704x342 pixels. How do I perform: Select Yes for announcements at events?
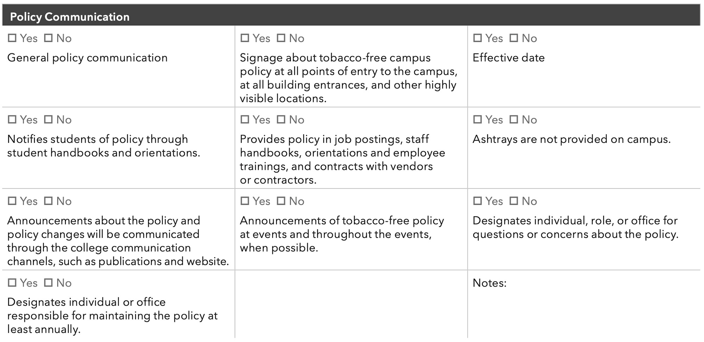click(x=245, y=201)
